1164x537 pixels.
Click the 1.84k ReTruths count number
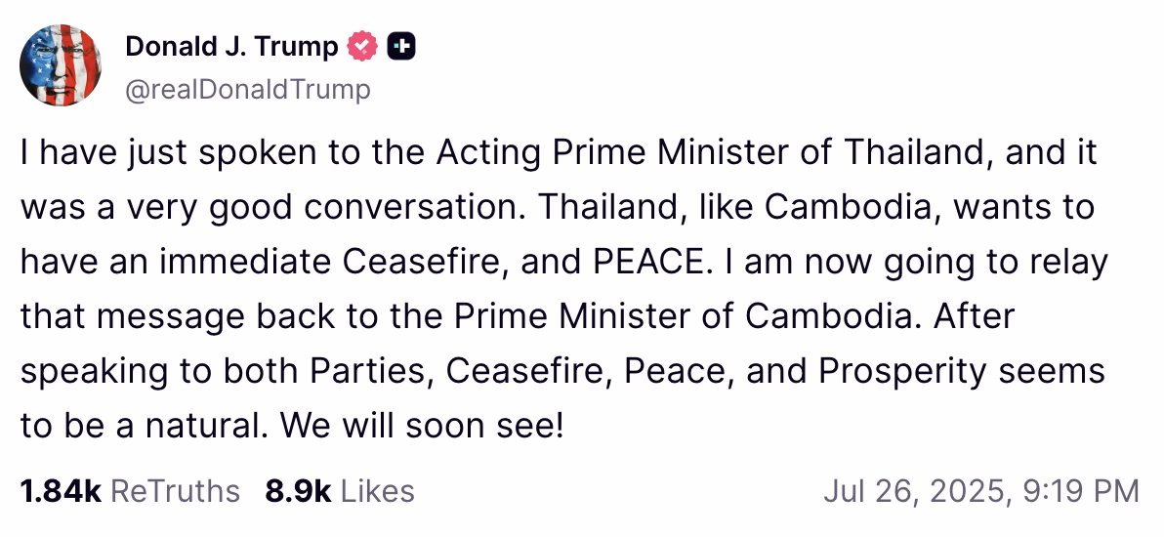(60, 491)
